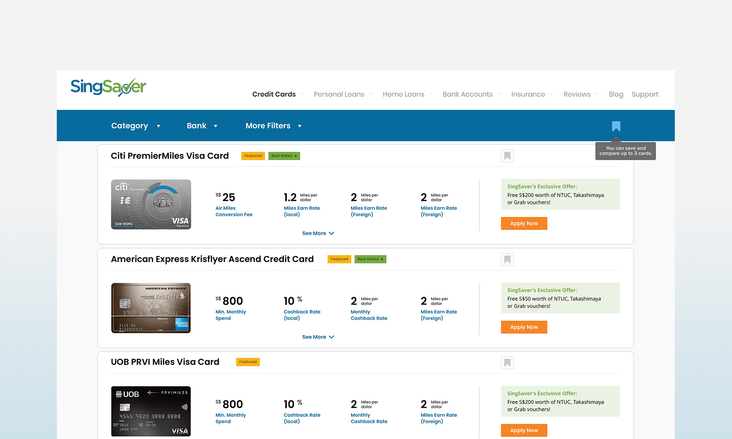Apply Now for UOB PRVI Miles Visa Card
The height and width of the screenshot is (439, 732).
[x=524, y=430]
